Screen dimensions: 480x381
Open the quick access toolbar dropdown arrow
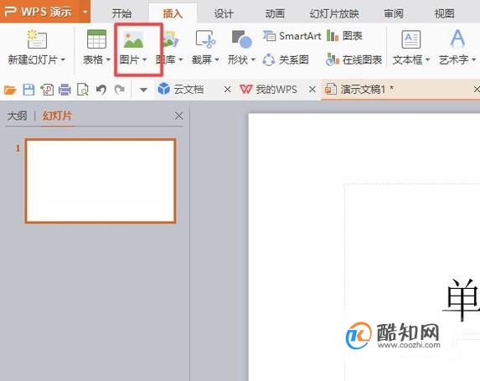tap(143, 90)
